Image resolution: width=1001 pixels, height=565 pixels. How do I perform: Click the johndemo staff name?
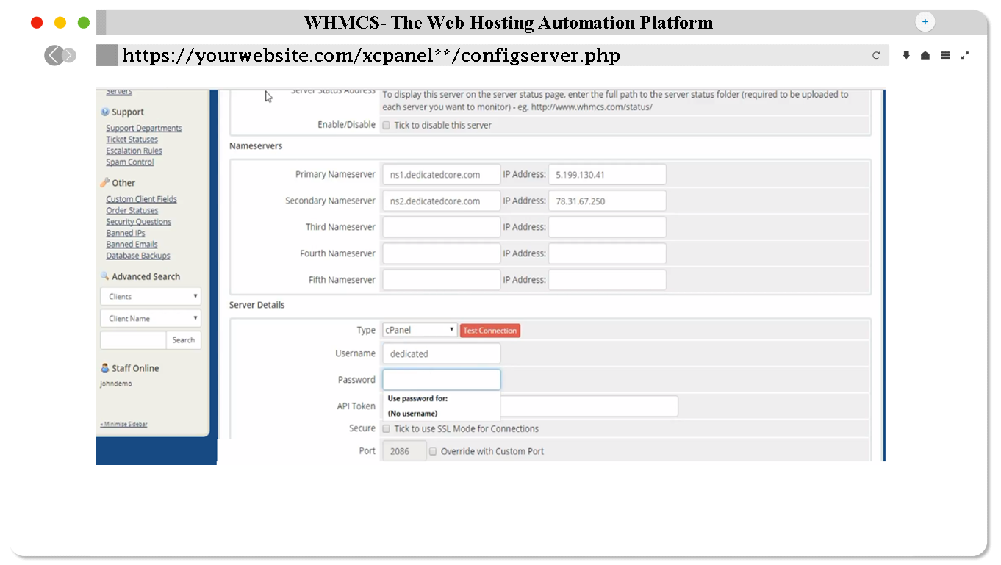(116, 384)
